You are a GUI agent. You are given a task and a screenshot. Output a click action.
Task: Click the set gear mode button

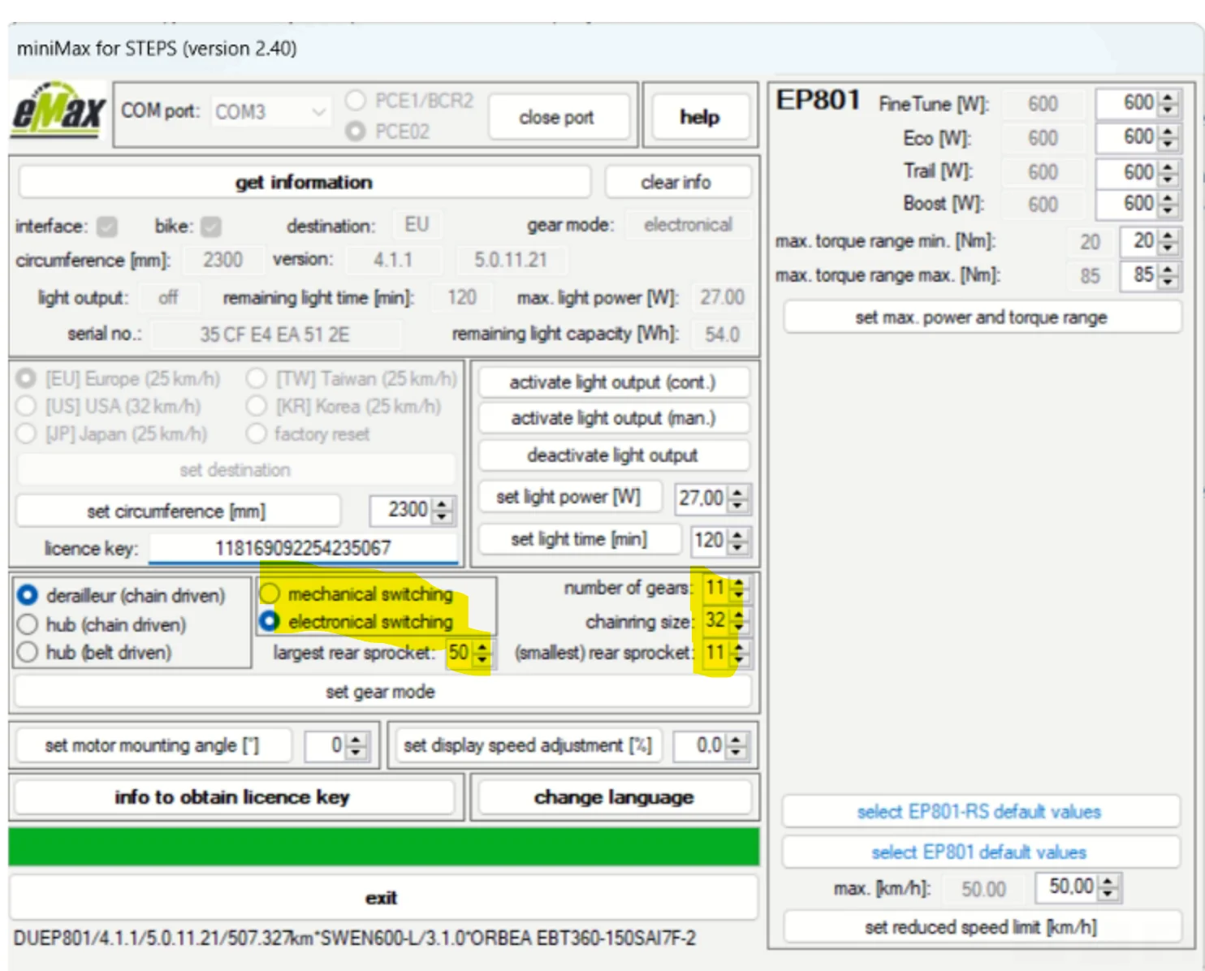[x=381, y=692]
